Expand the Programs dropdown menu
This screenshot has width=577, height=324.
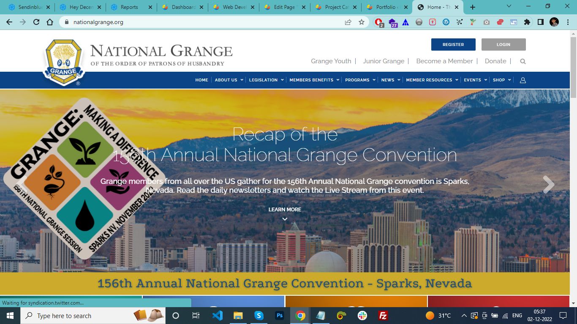point(360,80)
